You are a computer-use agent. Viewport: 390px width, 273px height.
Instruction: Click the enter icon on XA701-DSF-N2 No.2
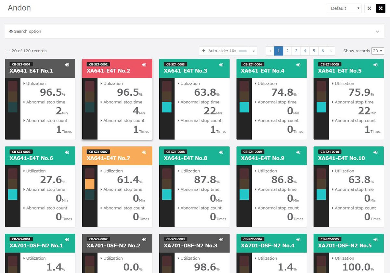click(x=144, y=240)
